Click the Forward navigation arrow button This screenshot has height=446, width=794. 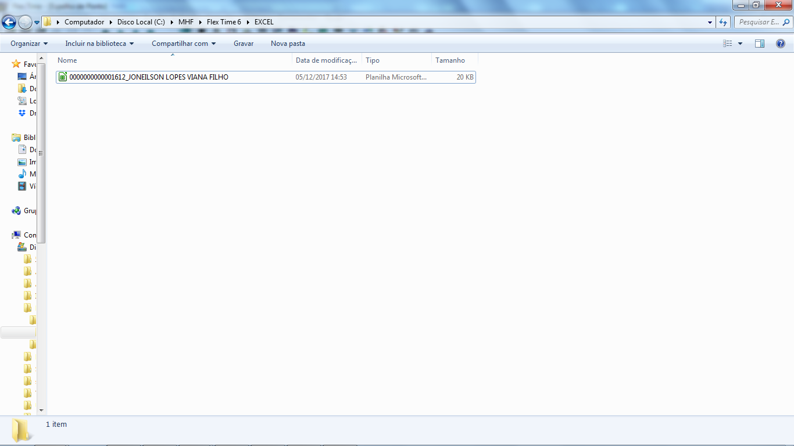click(25, 22)
